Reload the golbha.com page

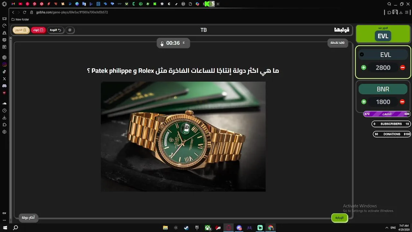coord(24,12)
